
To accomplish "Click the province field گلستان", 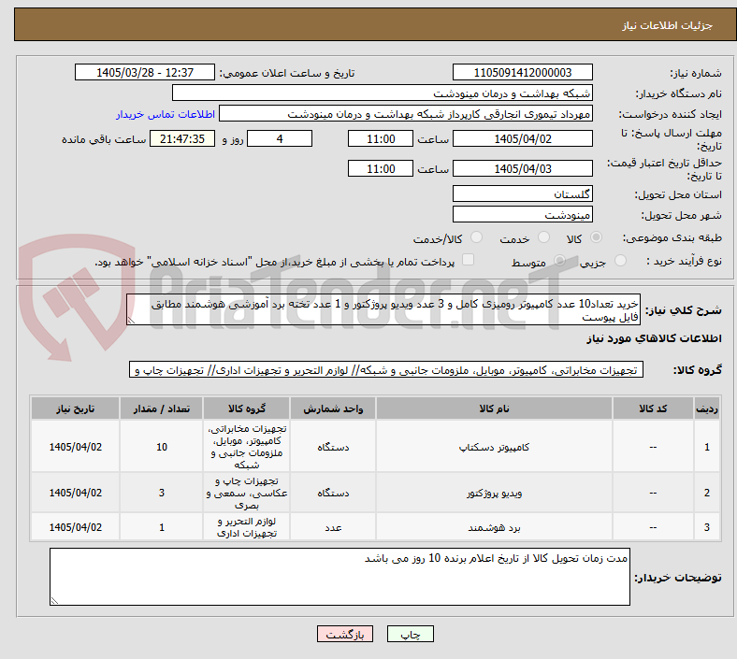I will [522, 194].
